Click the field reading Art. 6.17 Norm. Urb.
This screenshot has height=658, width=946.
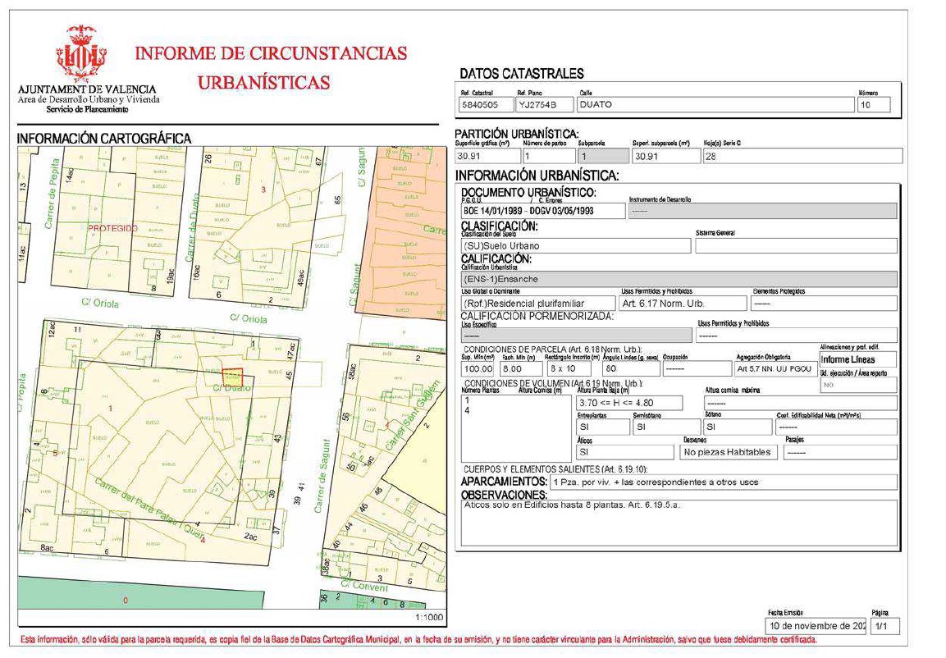click(683, 303)
